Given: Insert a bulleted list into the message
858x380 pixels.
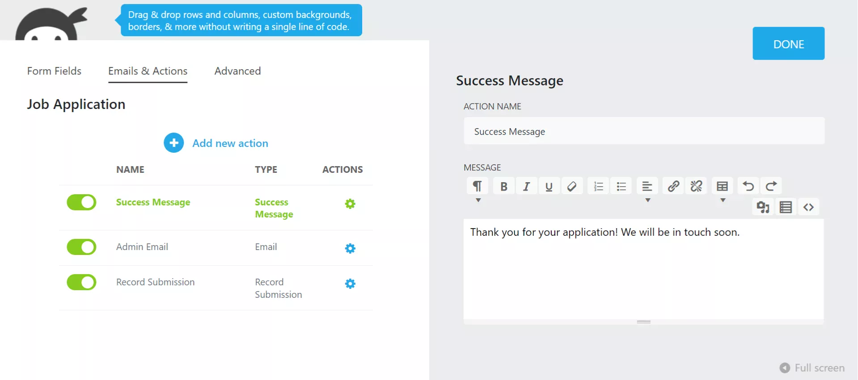Looking at the screenshot, I should tap(621, 186).
